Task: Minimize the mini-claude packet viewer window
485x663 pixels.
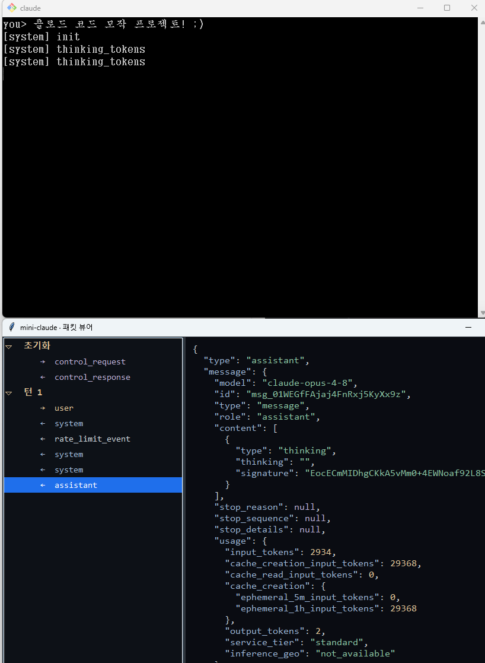Action: pos(468,327)
